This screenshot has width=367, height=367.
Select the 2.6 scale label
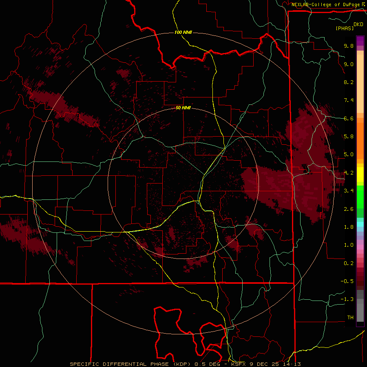click(349, 209)
